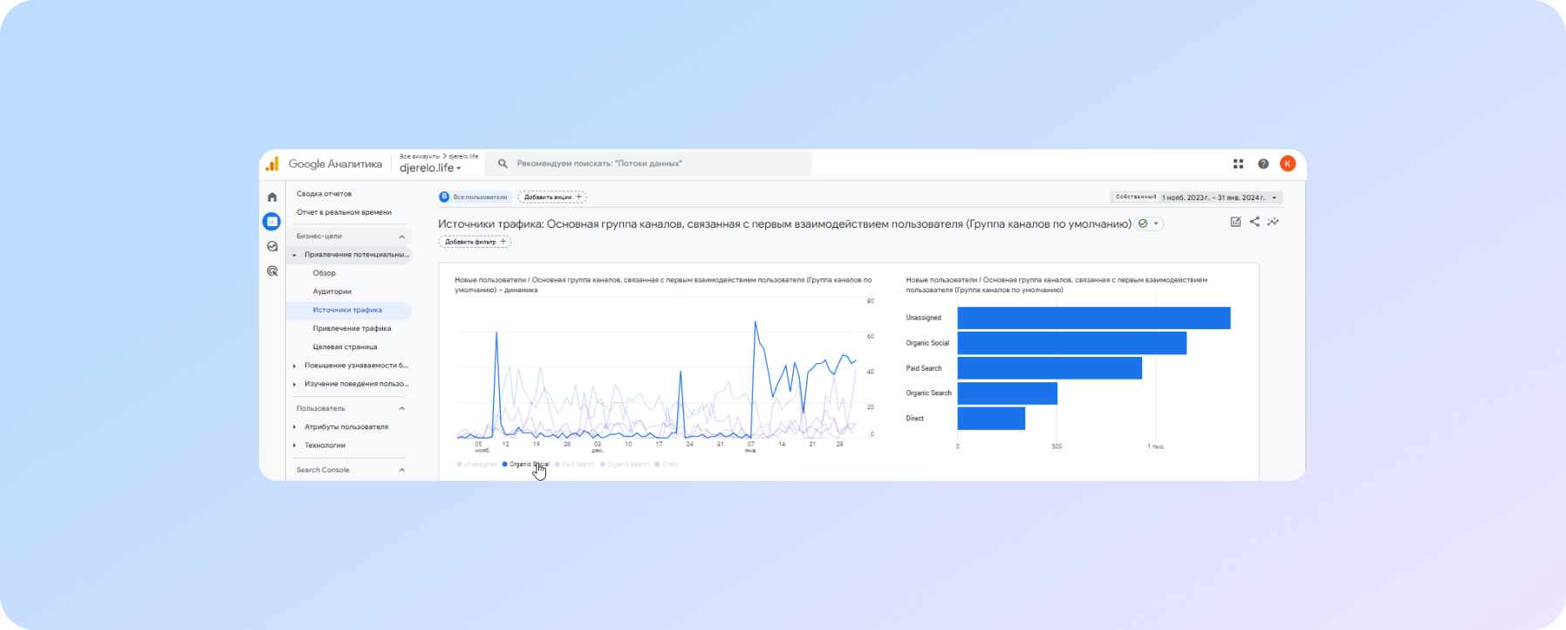Open Отчет в реальном времени
Image resolution: width=1566 pixels, height=630 pixels.
pos(344,212)
